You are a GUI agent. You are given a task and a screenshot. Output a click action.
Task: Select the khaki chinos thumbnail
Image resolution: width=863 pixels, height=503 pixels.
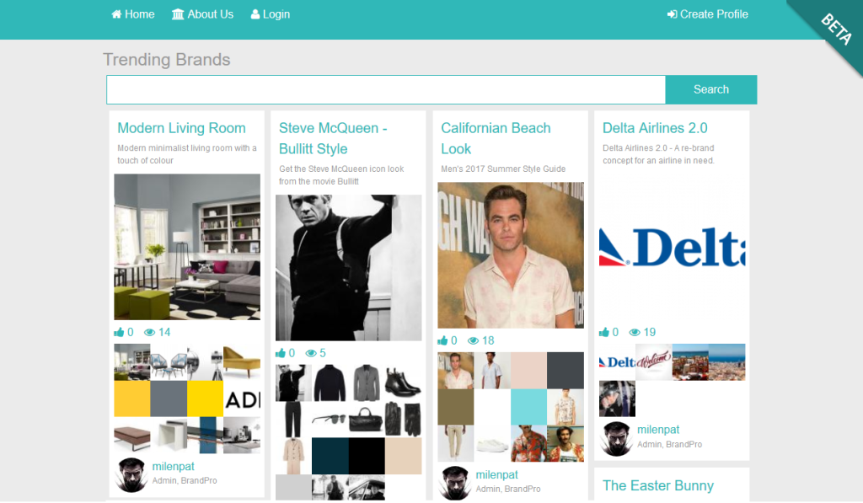pos(456,443)
